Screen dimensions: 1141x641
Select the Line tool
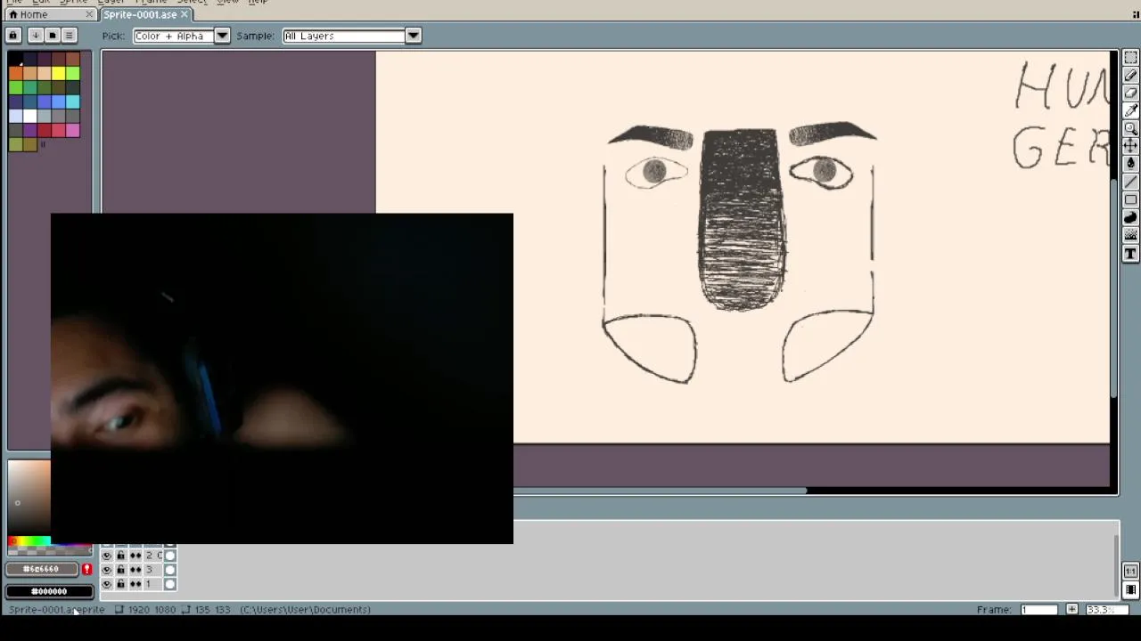[x=1130, y=182]
